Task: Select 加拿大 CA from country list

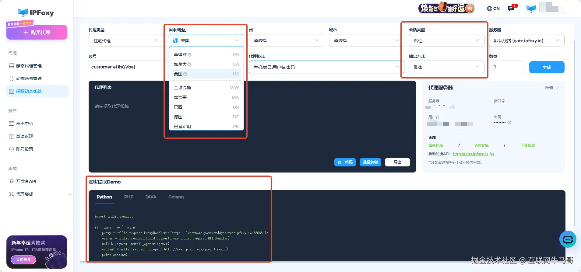Action: pyautogui.click(x=206, y=64)
